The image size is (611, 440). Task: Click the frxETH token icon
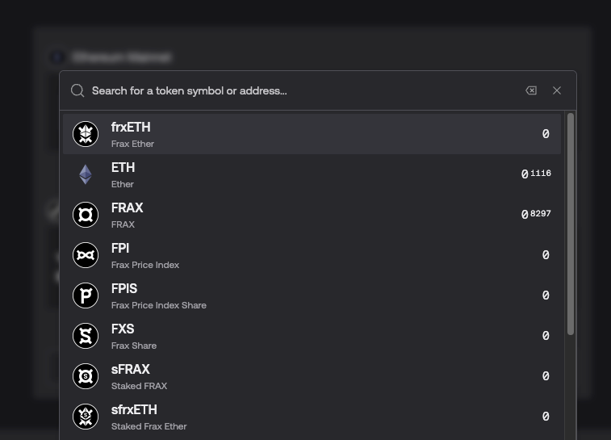click(86, 134)
